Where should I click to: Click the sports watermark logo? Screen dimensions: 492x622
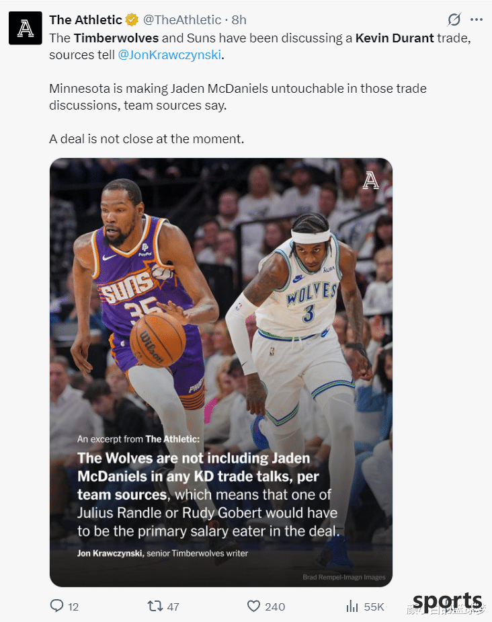pos(447,602)
